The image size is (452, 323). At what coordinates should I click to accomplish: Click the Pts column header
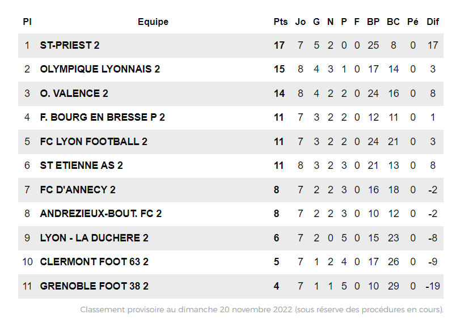[x=280, y=22]
